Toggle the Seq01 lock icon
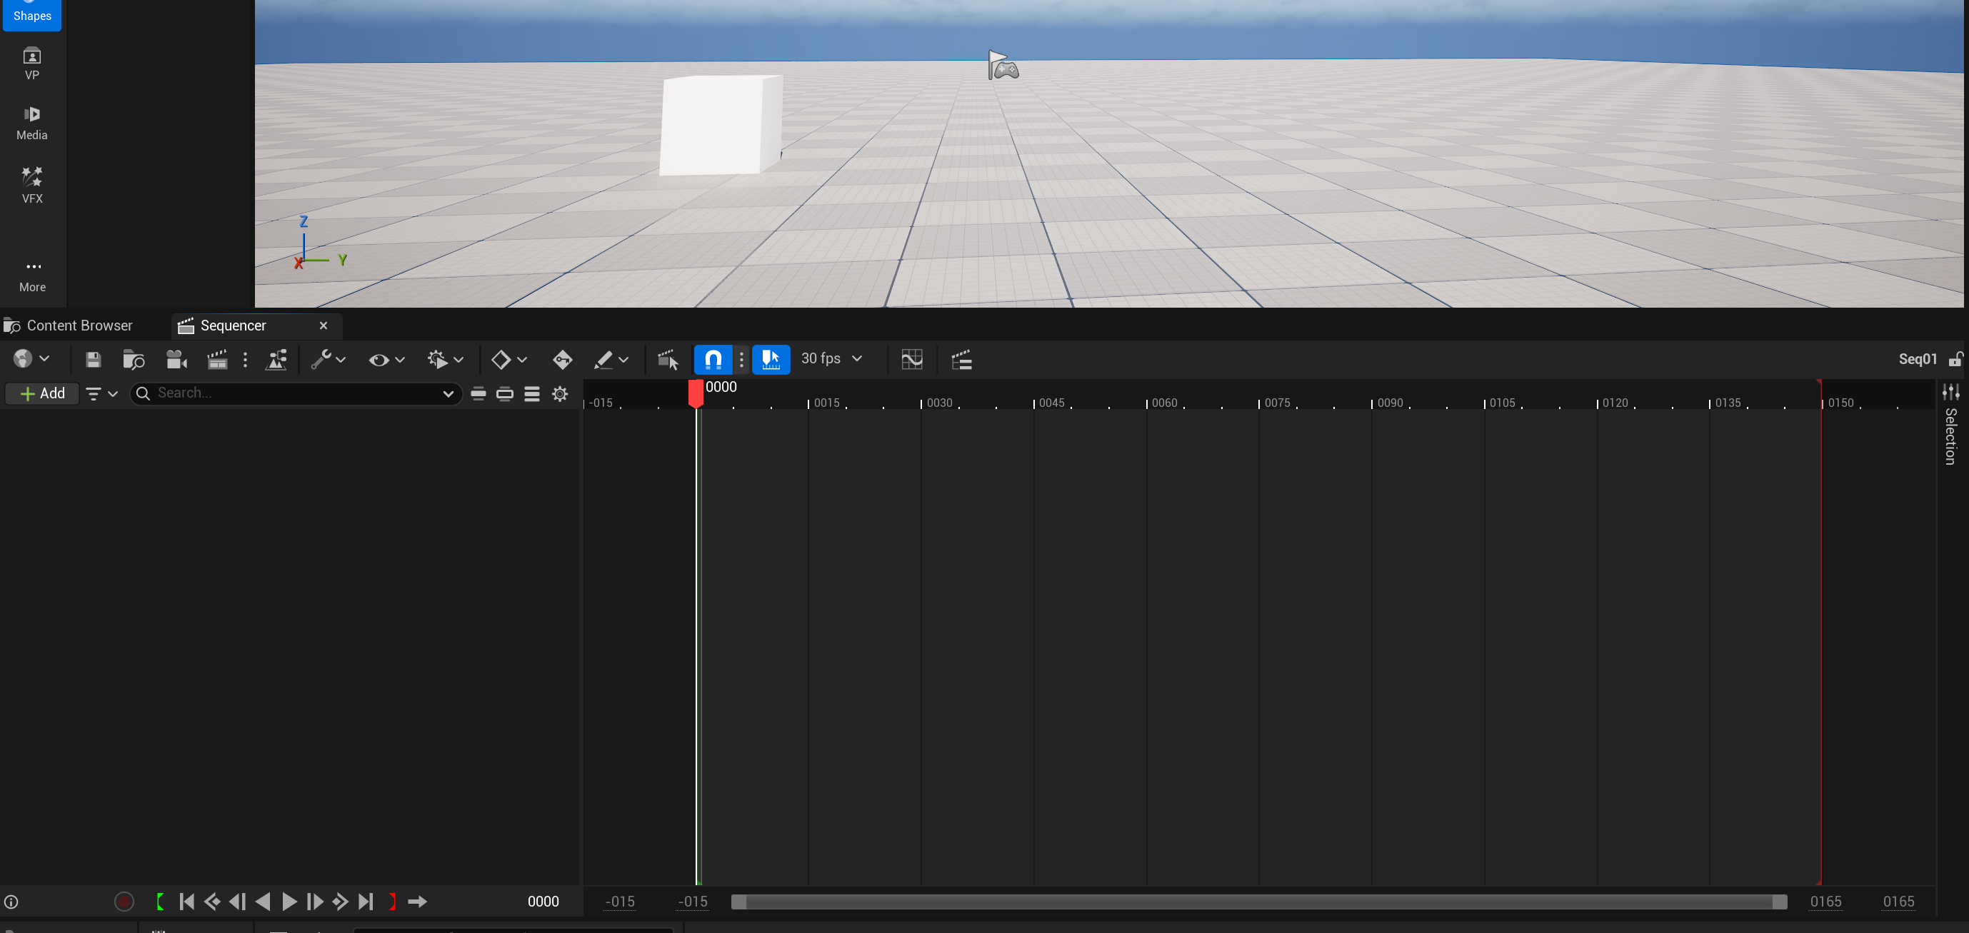The height and width of the screenshot is (933, 1969). point(1955,359)
